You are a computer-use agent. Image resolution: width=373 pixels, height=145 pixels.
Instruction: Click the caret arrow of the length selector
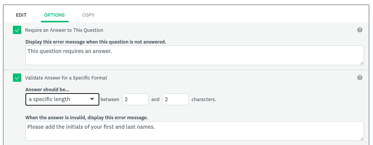(x=92, y=99)
